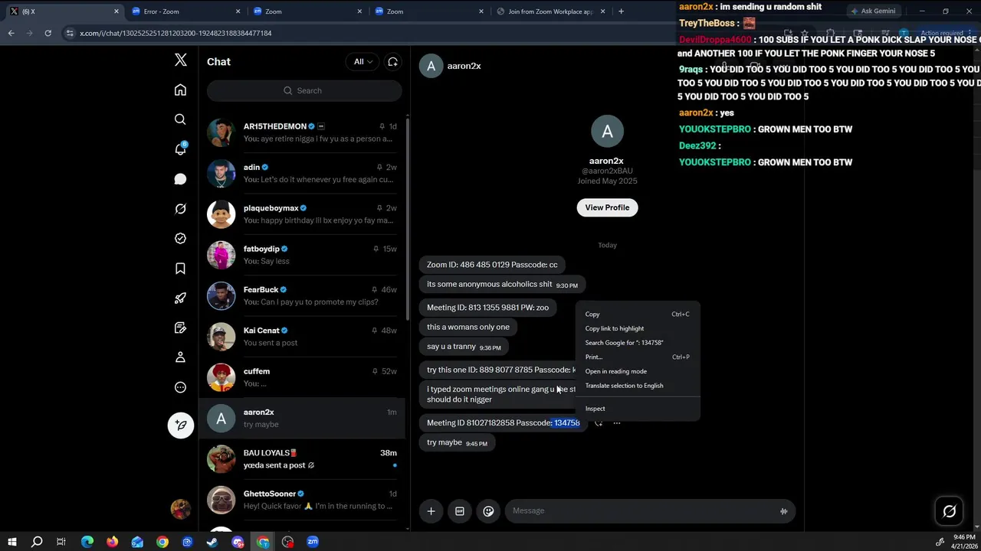Screen dimensions: 981x551
Task: Open Verified badge icon in sidebar
Action: pyautogui.click(x=180, y=239)
